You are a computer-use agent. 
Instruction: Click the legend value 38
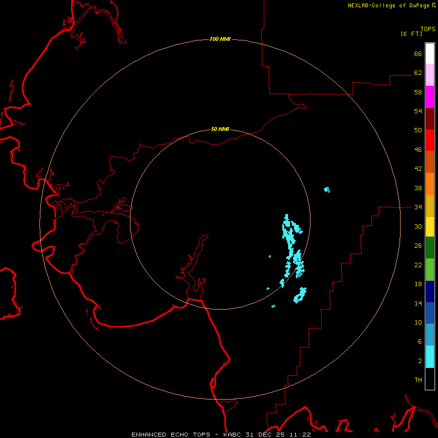[418, 188]
